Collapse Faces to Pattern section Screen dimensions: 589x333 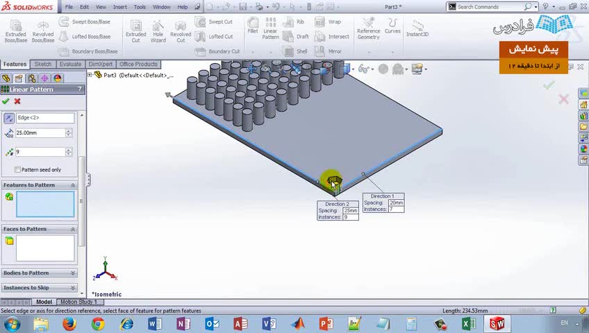point(73,229)
